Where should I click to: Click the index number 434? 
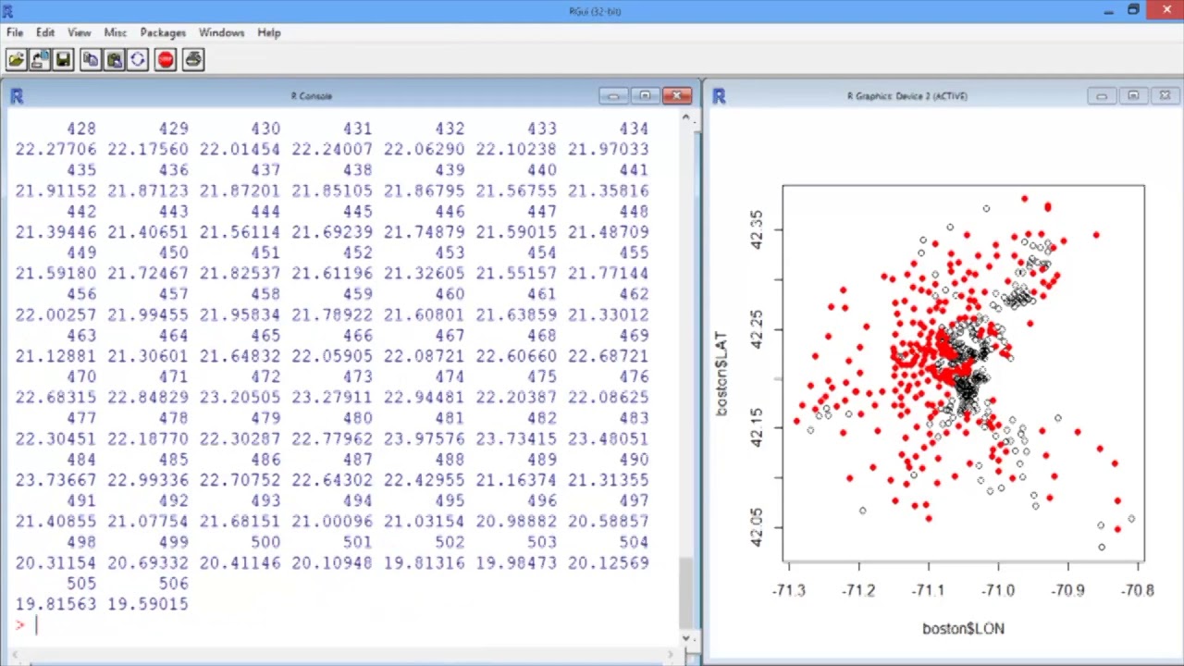click(634, 129)
